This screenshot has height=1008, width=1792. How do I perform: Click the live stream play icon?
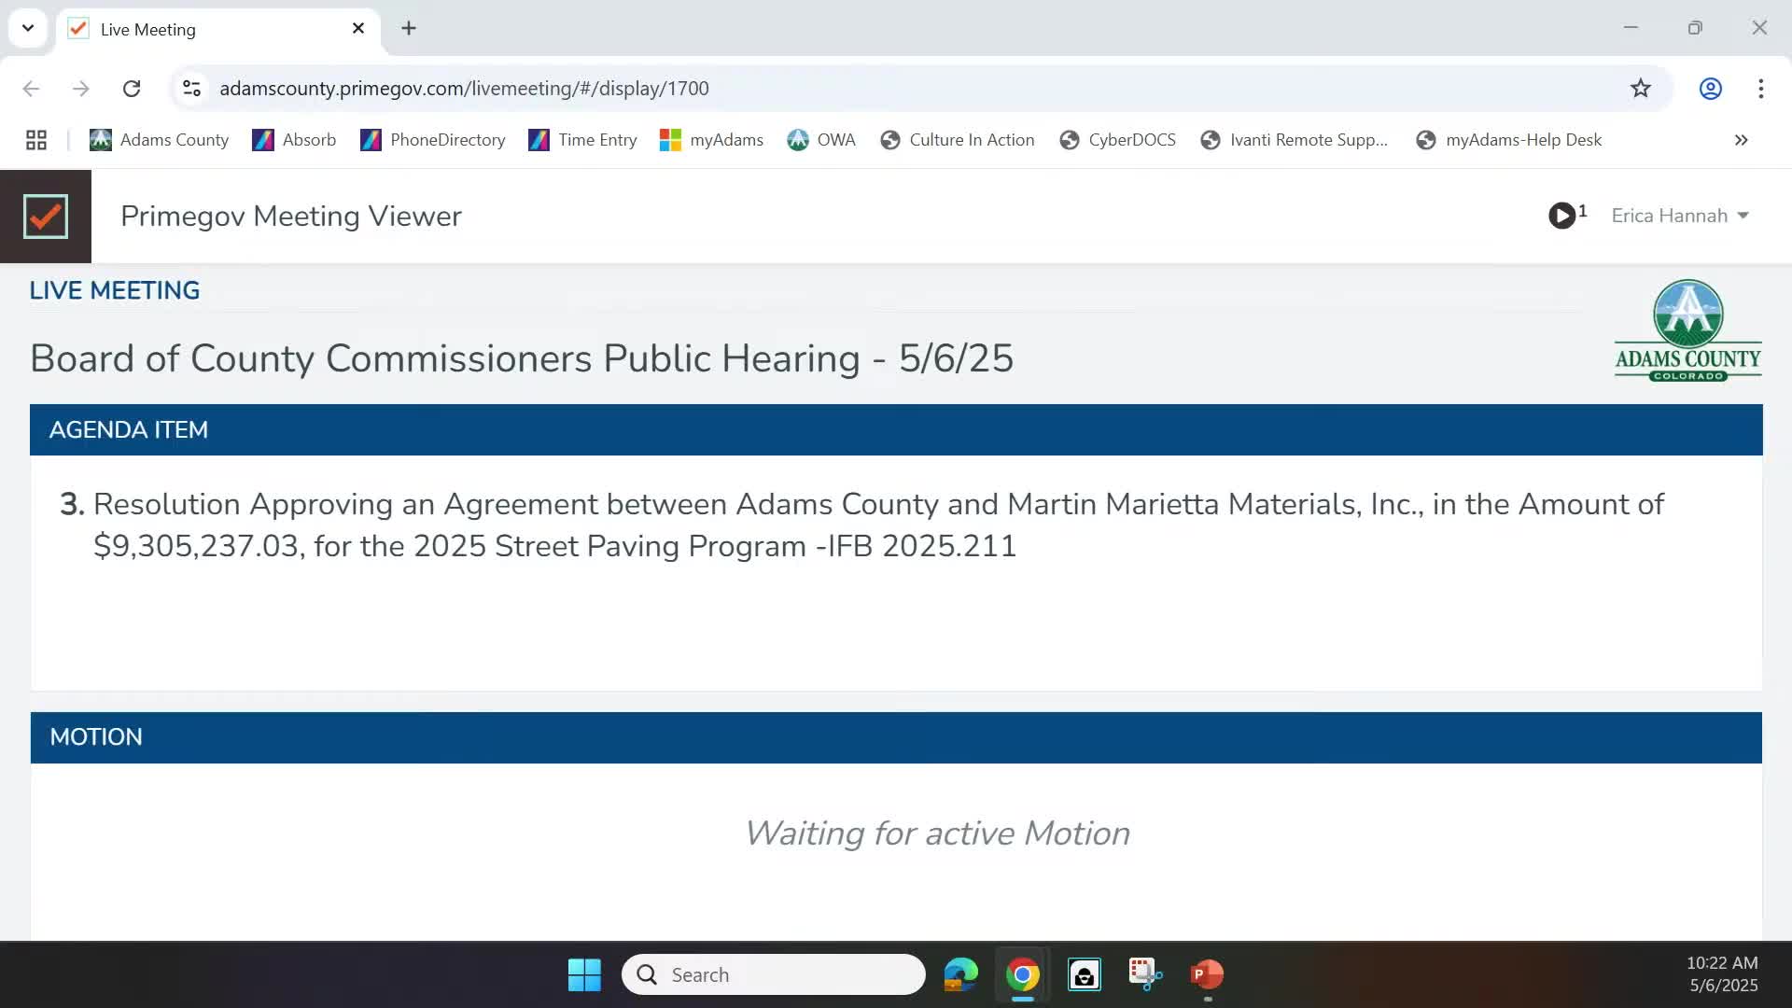1561,216
